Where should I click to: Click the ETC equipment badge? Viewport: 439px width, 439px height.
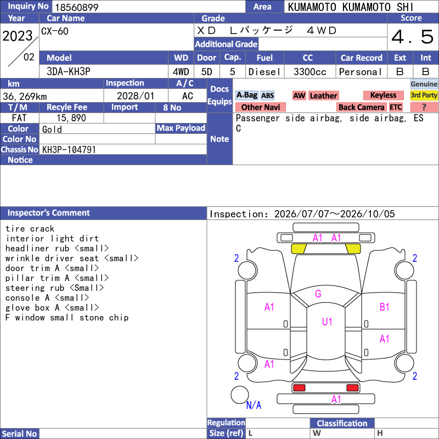click(396, 107)
